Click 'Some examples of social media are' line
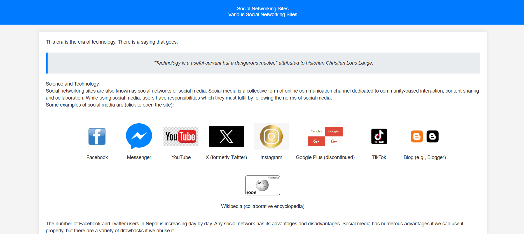The width and height of the screenshot is (524, 234). [x=110, y=105]
